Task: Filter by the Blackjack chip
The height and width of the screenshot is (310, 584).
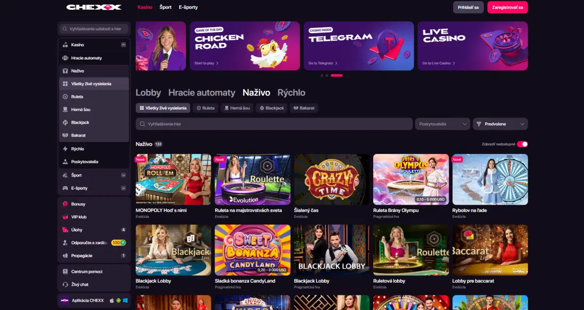Action: (273, 108)
